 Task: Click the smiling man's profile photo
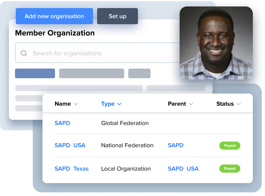click(x=216, y=42)
